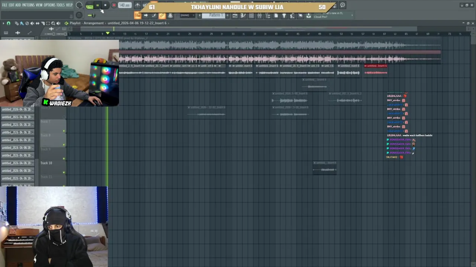Screen dimensions: 476x267
Task: Open the OPTIONS menu
Action: click(x=49, y=5)
